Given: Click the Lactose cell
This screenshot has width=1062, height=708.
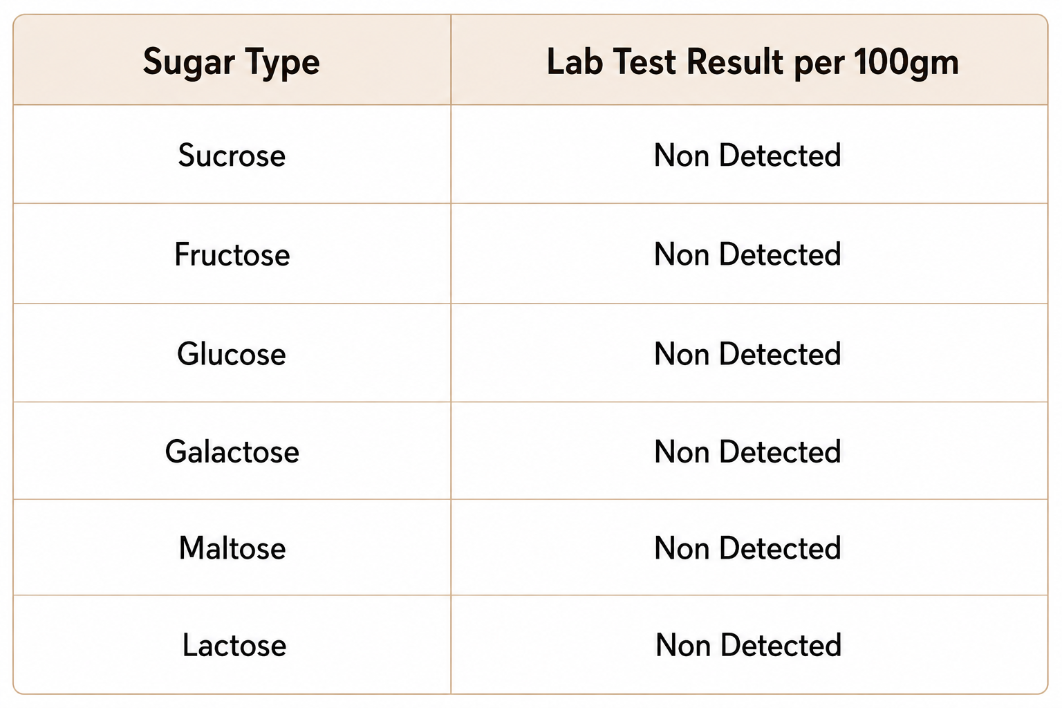Looking at the screenshot, I should click(234, 645).
